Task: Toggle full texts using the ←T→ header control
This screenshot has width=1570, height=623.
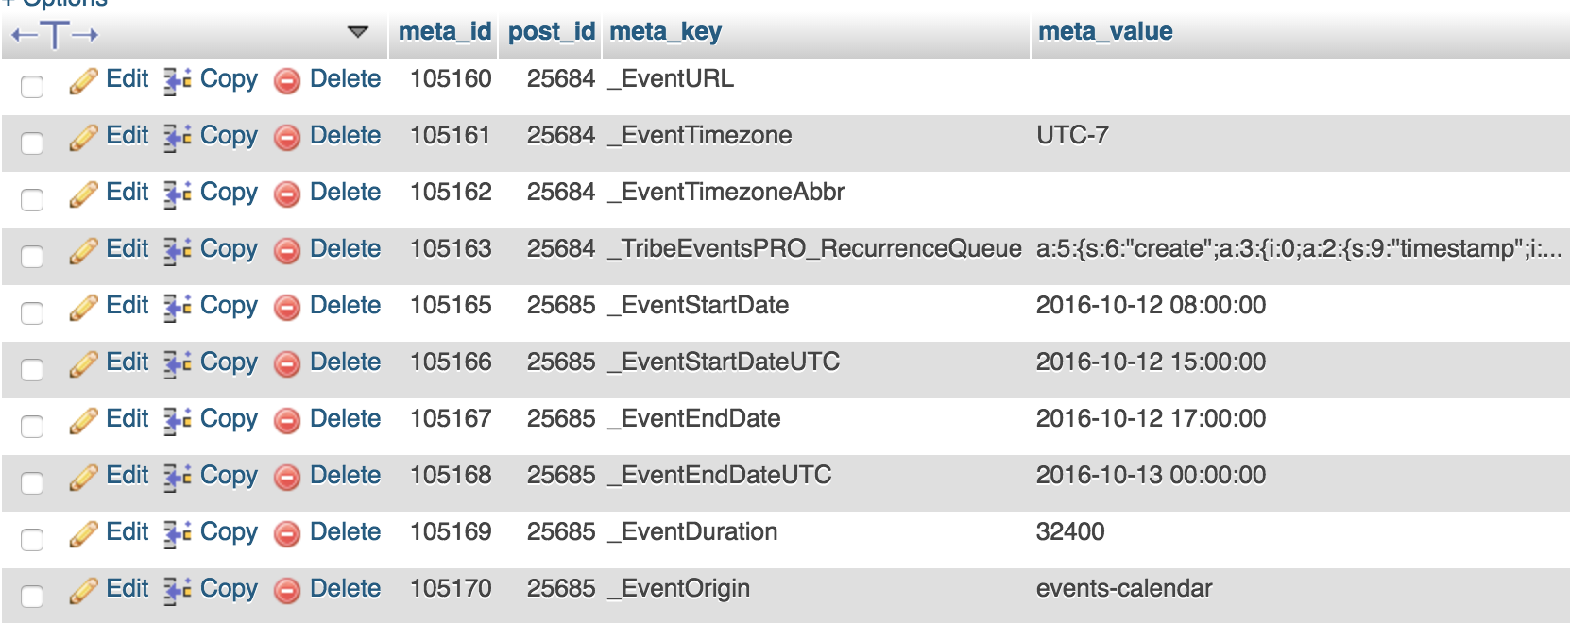Action: coord(55,35)
